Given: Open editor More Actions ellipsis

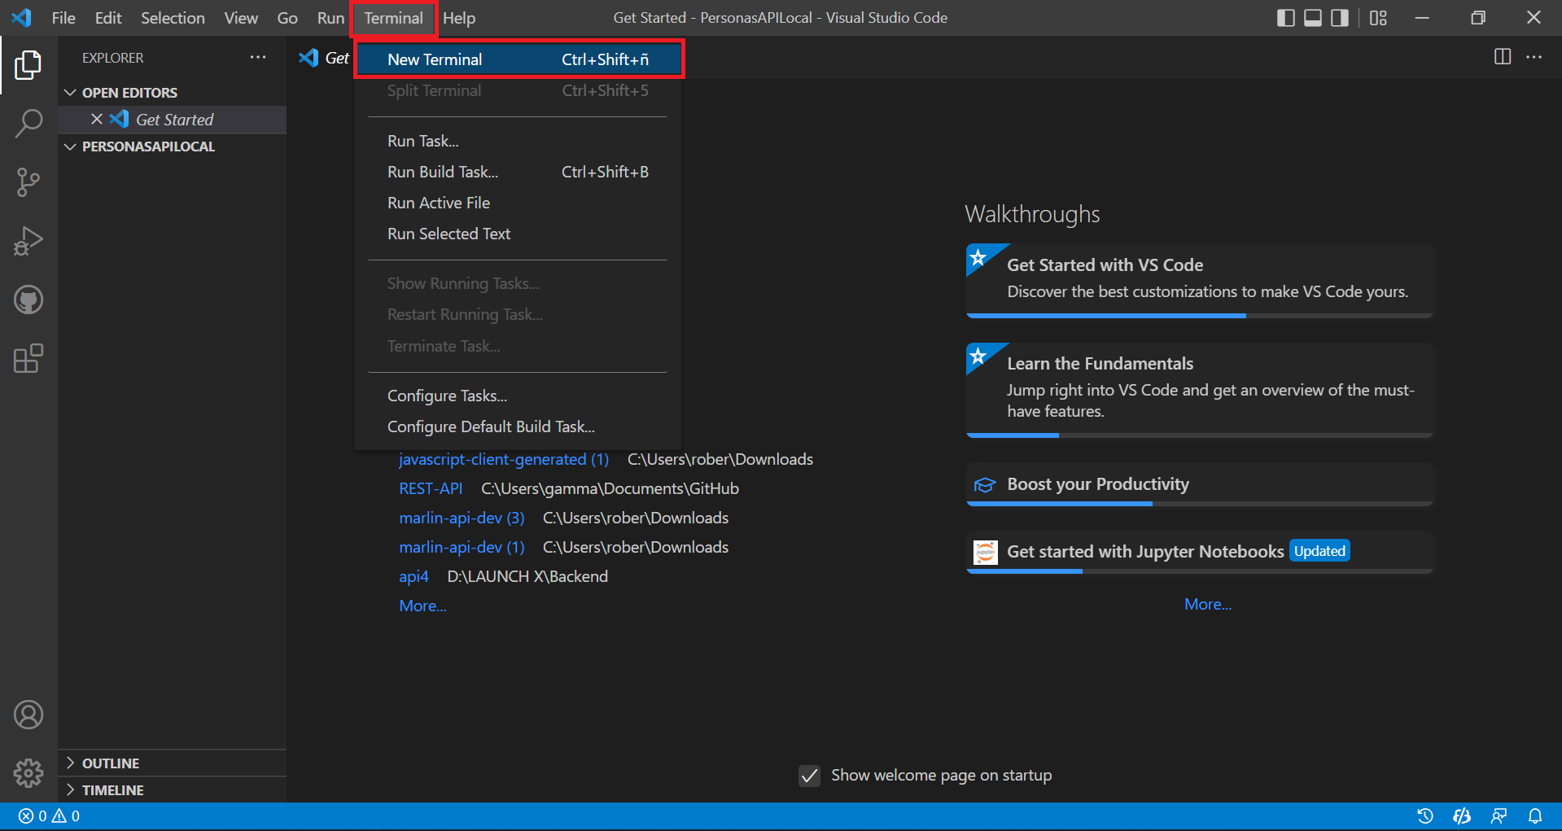Looking at the screenshot, I should coord(1534,56).
